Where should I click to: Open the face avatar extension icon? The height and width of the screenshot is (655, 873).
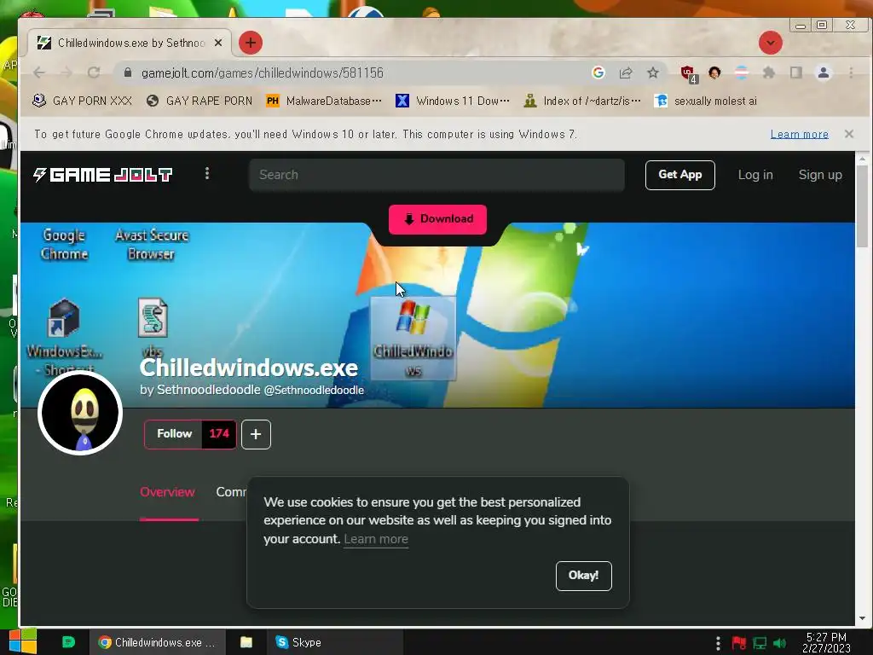pyautogui.click(x=714, y=72)
